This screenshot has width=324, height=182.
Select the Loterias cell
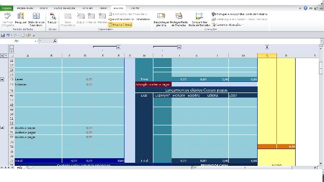click(x=28, y=84)
